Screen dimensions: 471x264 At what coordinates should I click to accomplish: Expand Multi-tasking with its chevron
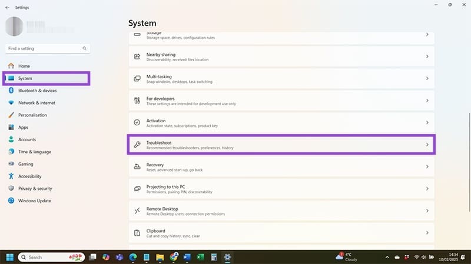[x=427, y=79]
